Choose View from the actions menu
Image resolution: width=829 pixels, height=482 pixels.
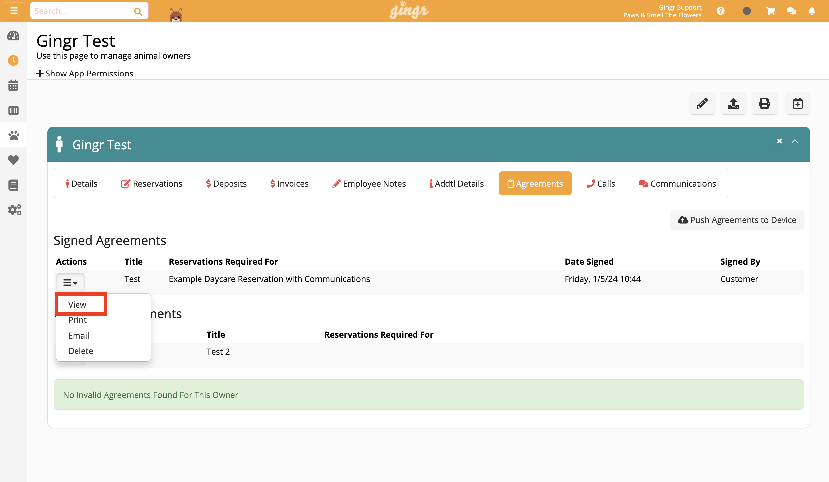(77, 304)
